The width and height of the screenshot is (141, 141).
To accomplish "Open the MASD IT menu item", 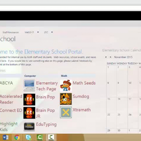I will pyautogui.click(x=29, y=32).
